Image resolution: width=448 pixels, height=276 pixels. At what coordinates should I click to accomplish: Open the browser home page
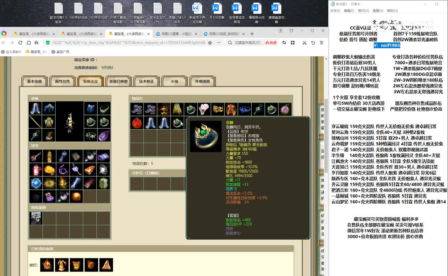(28, 43)
